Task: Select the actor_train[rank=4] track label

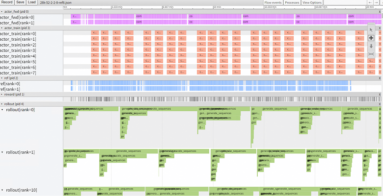Action: [x=18, y=56]
